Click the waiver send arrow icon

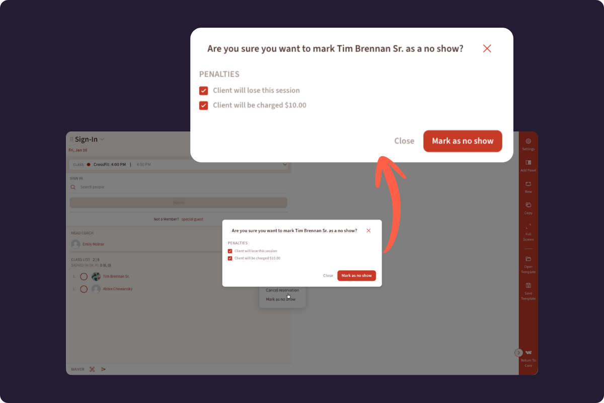[x=104, y=369]
